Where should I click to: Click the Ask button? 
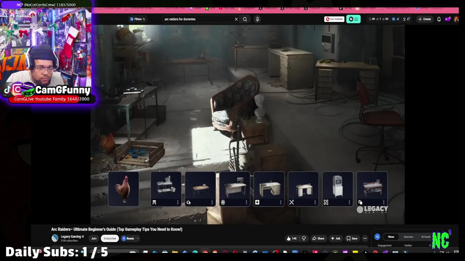(336, 239)
